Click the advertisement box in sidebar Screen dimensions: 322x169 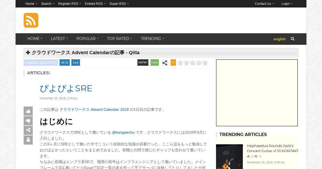[x=257, y=93]
